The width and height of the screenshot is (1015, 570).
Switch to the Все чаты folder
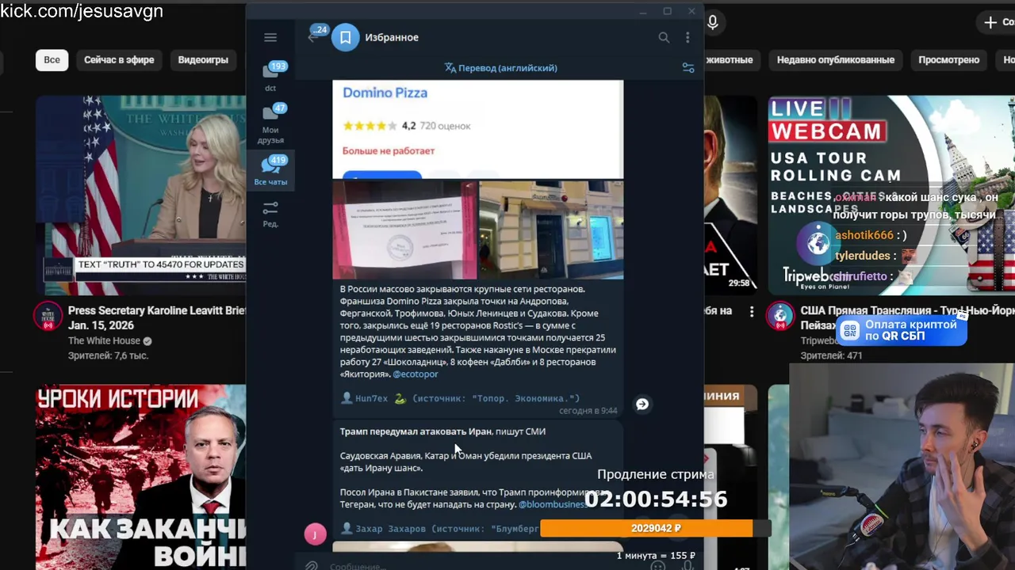click(270, 171)
